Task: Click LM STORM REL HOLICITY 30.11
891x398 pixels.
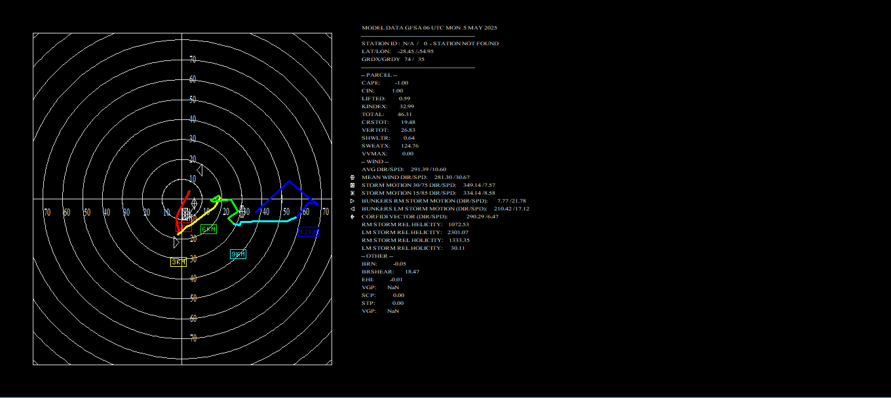Action: click(413, 248)
